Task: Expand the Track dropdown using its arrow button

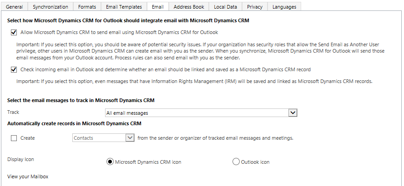Action: (x=293, y=113)
